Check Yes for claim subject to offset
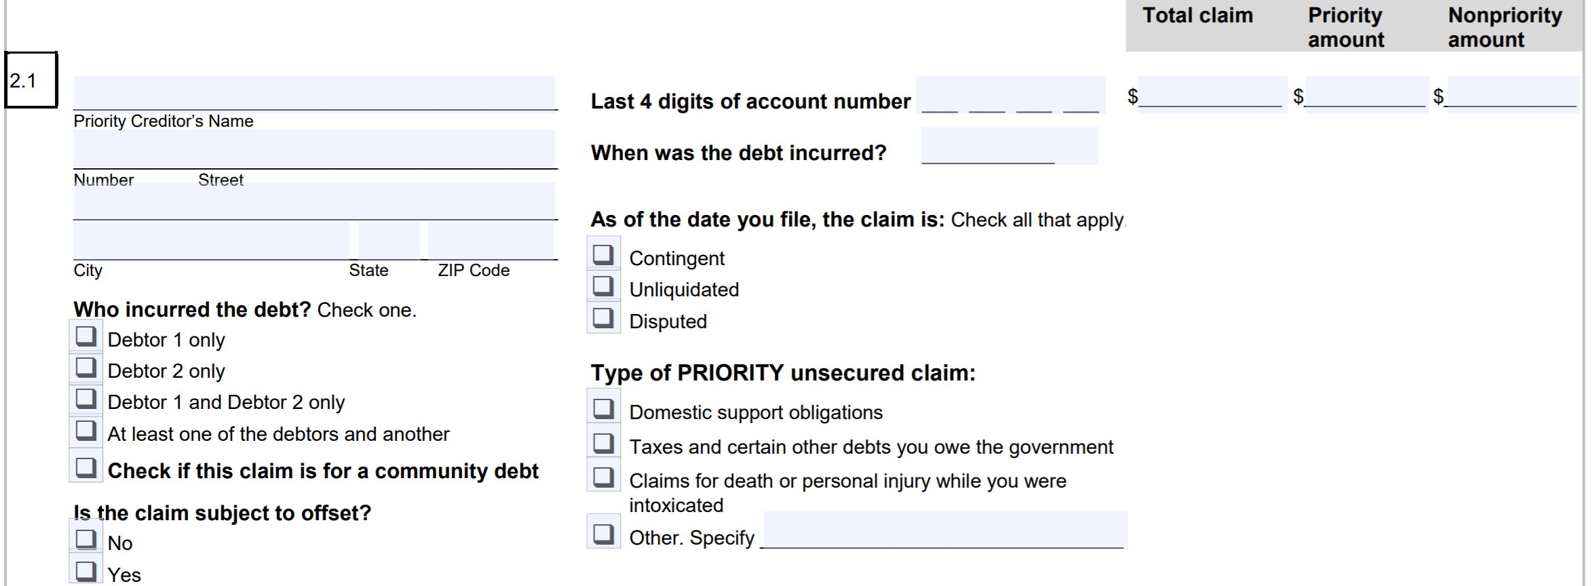The height and width of the screenshot is (586, 1593). tap(86, 571)
